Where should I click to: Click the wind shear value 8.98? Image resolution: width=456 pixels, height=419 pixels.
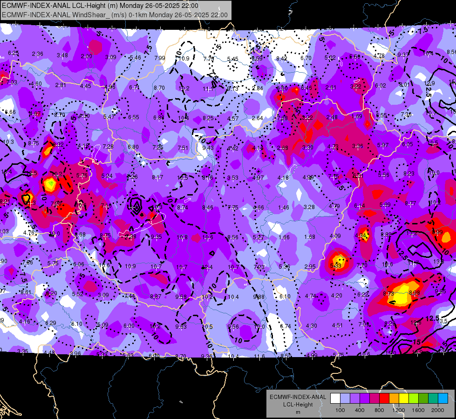(414, 292)
